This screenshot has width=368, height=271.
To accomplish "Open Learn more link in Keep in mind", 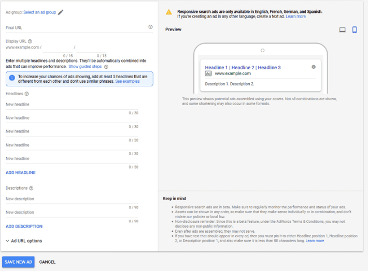I will [x=315, y=241].
